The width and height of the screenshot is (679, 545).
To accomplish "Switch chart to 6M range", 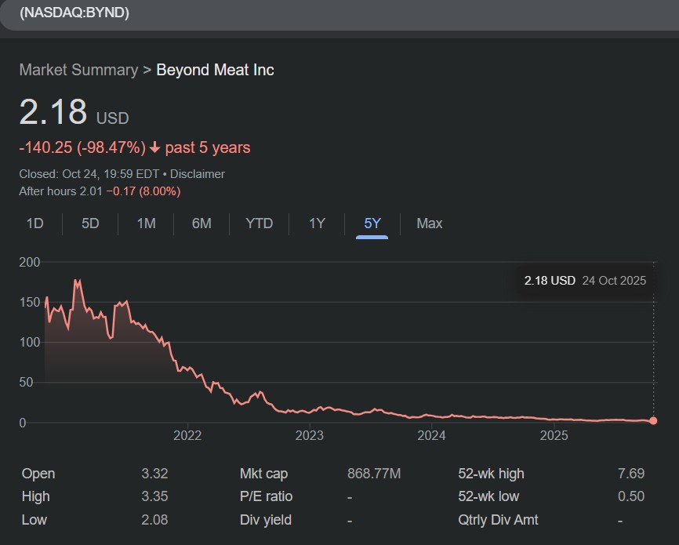I will tap(202, 223).
